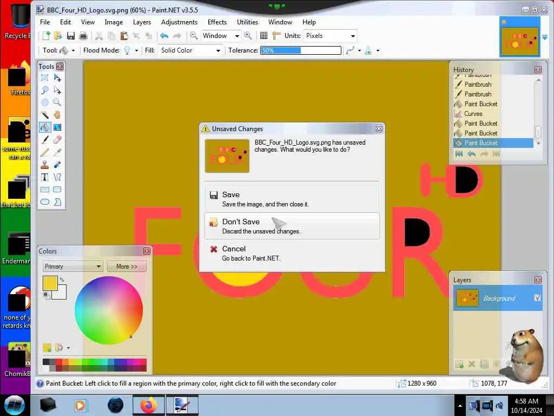Toggle the pixel grid icon
The width and height of the screenshot is (554, 416).
(x=263, y=36)
